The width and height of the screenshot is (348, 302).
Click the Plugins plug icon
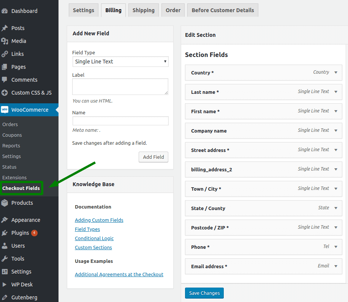[x=5, y=233]
